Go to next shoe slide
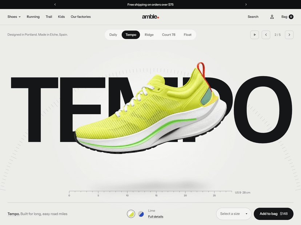 [289, 35]
